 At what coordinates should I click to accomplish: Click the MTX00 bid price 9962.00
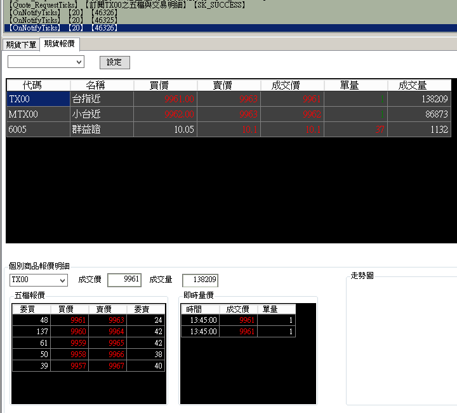coord(165,114)
